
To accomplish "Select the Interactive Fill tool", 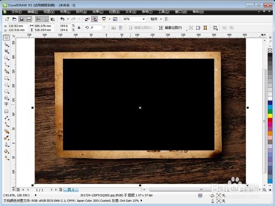I will coord(7,158).
